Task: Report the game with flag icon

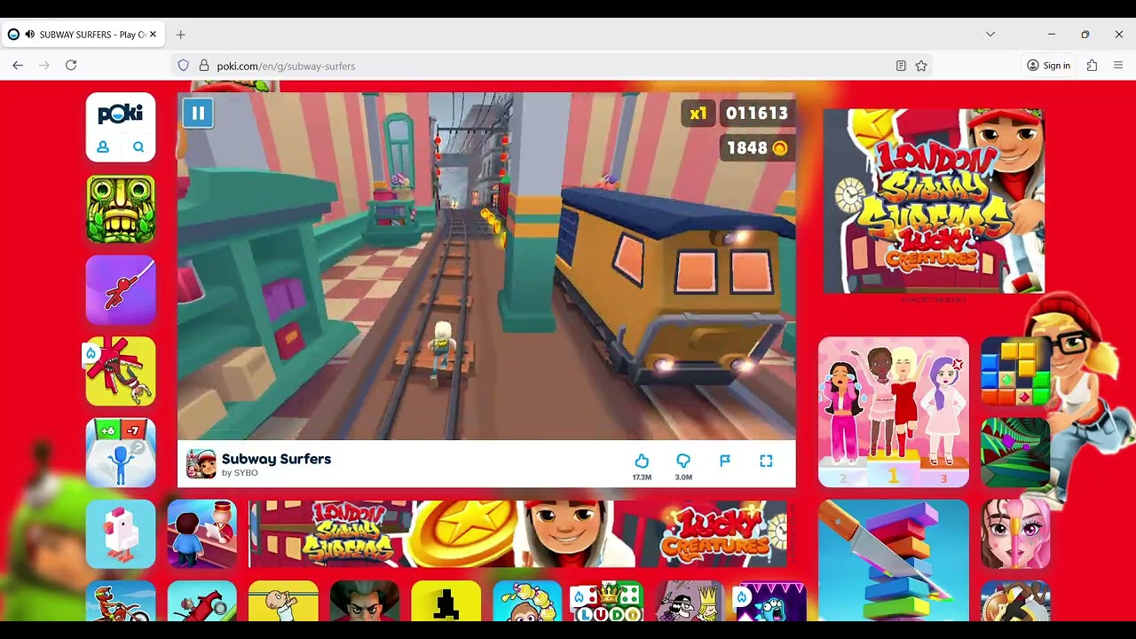Action: coord(725,461)
